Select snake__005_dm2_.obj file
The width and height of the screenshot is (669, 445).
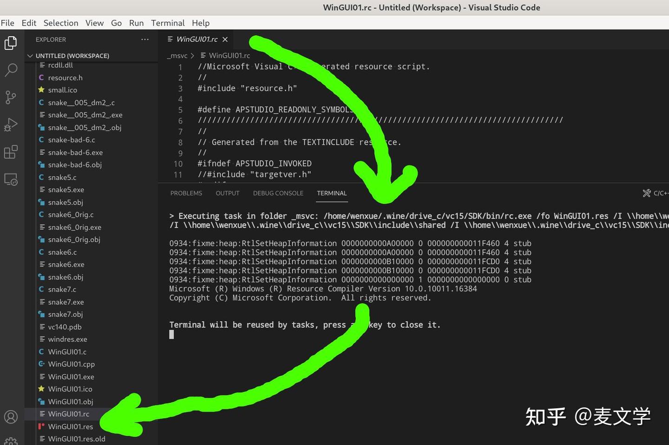pos(85,127)
